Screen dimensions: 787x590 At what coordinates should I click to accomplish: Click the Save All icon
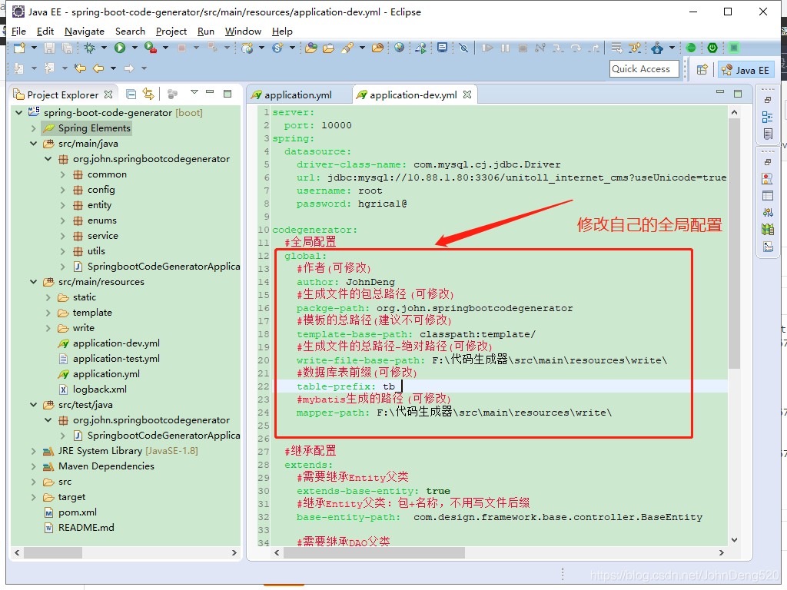pyautogui.click(x=67, y=48)
